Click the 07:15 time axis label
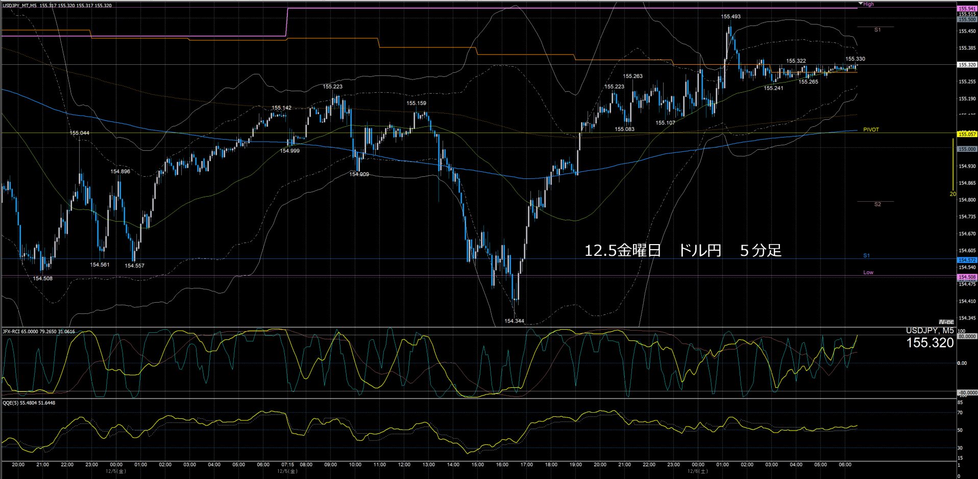 [x=287, y=465]
